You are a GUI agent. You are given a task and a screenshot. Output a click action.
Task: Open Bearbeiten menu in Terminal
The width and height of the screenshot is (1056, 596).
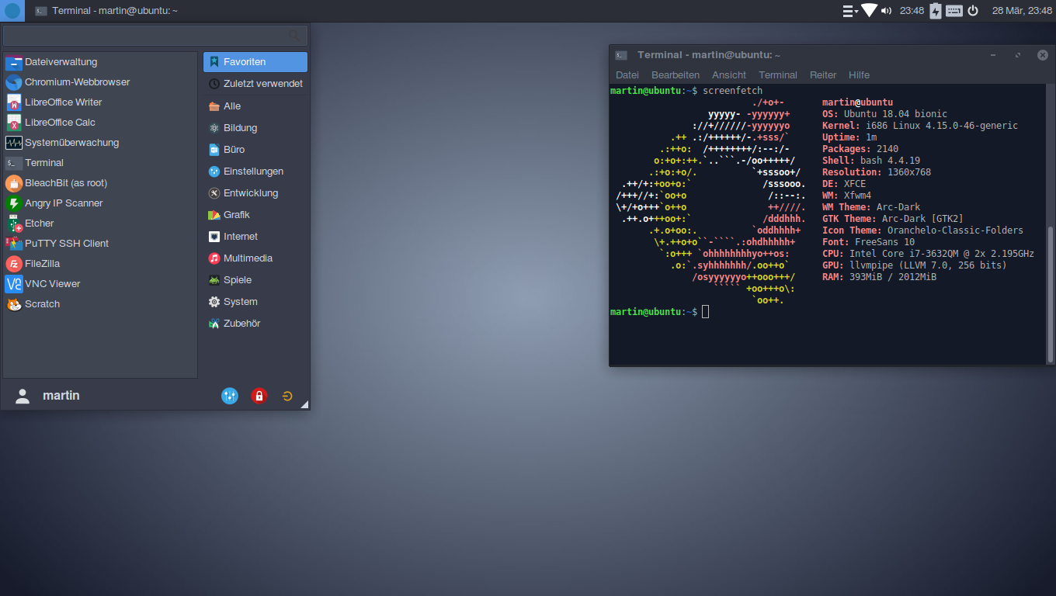click(x=676, y=75)
